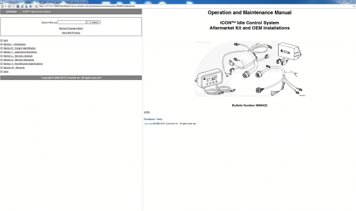356x211 pixels.
Task: Expand the Section 1 - Operating Instructions box
Action: 1,52
